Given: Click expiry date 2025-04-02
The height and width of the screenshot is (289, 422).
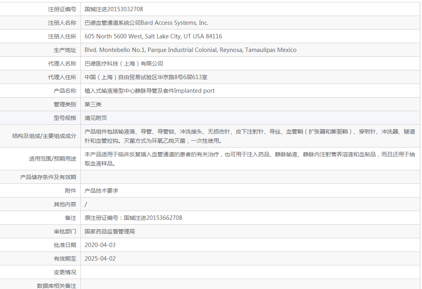Looking at the screenshot, I should tap(100, 259).
